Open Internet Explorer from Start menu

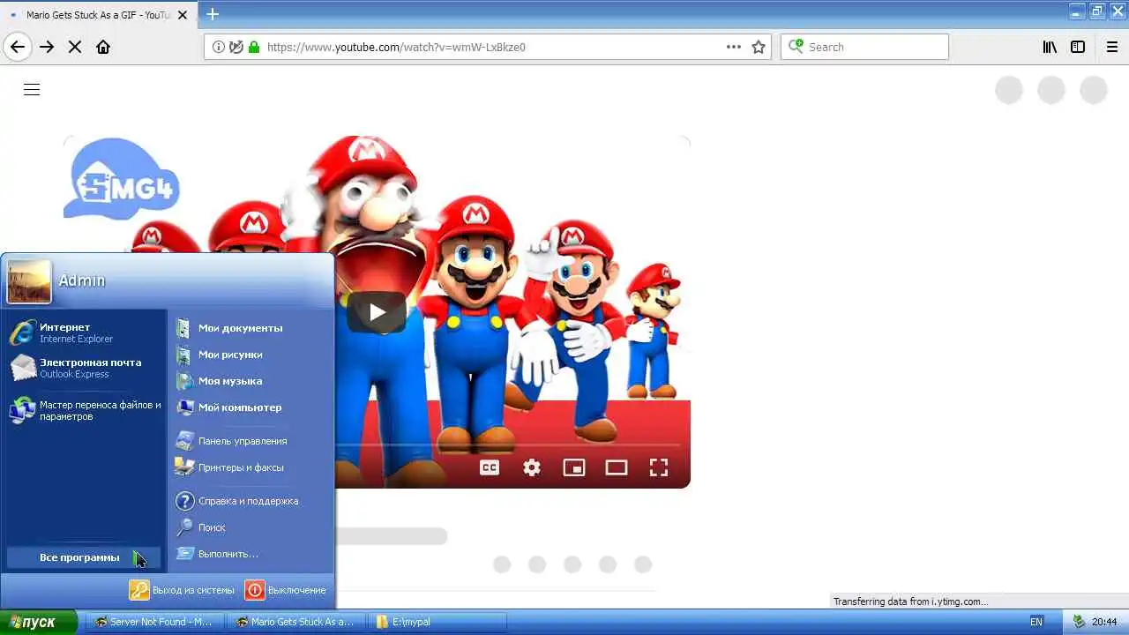pyautogui.click(x=85, y=332)
